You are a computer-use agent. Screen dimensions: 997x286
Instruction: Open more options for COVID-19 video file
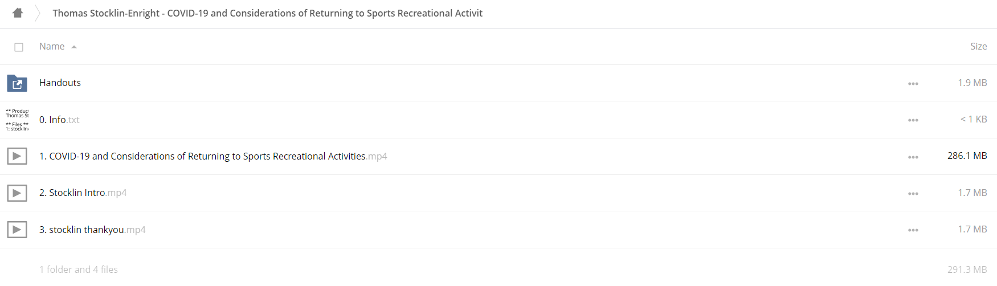coord(913,157)
